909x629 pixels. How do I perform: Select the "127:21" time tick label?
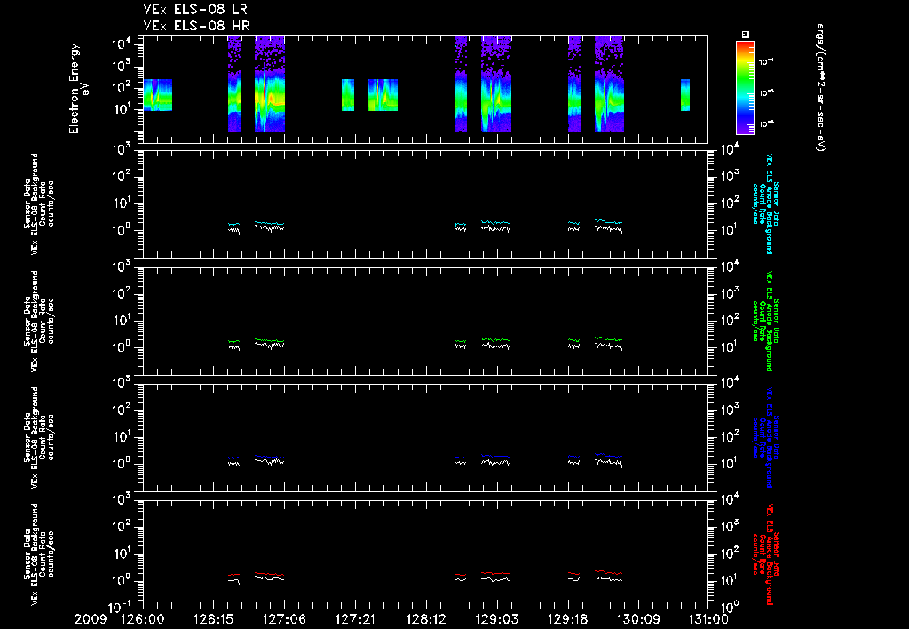(355, 620)
